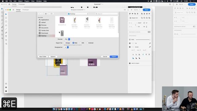Open the Libraries panel icon at bottom-left
Screen dimensions: 197x111
point(6,84)
